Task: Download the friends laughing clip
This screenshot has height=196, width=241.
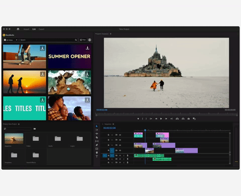Action: pos(87,100)
